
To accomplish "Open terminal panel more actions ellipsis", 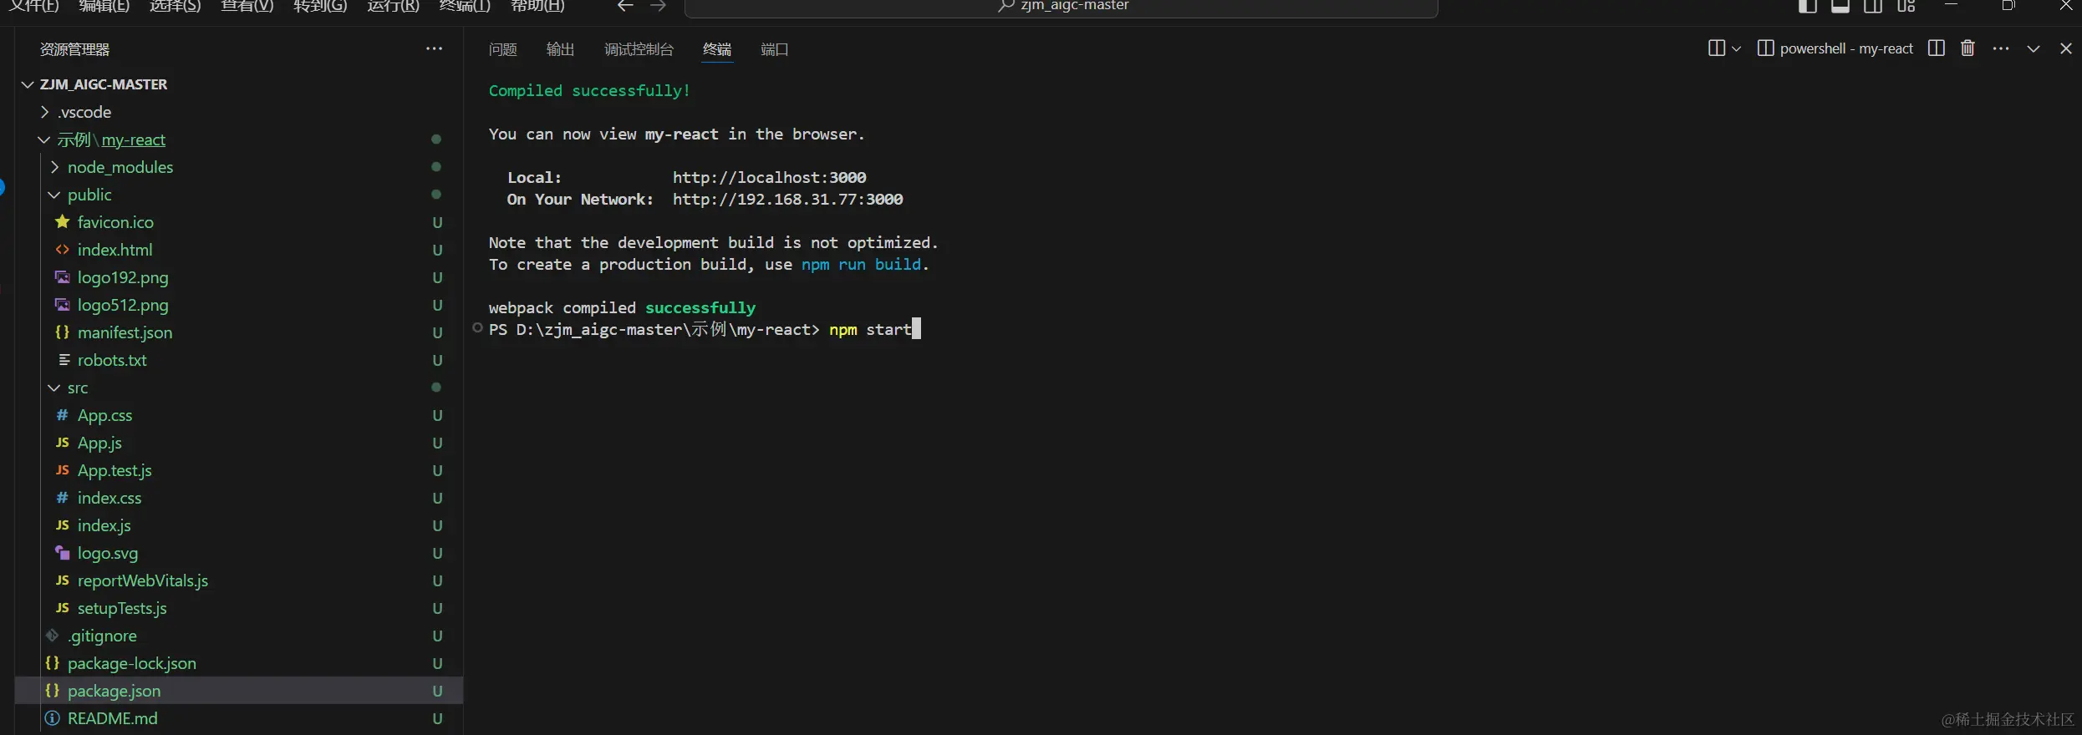I will point(2001,48).
